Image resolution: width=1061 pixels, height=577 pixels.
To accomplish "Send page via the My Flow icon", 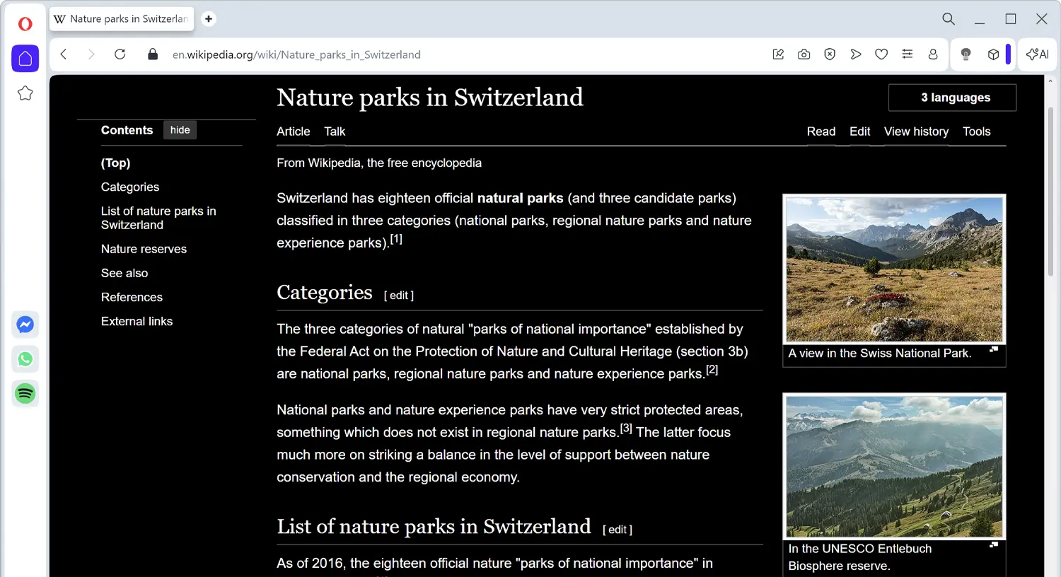I will 855,54.
